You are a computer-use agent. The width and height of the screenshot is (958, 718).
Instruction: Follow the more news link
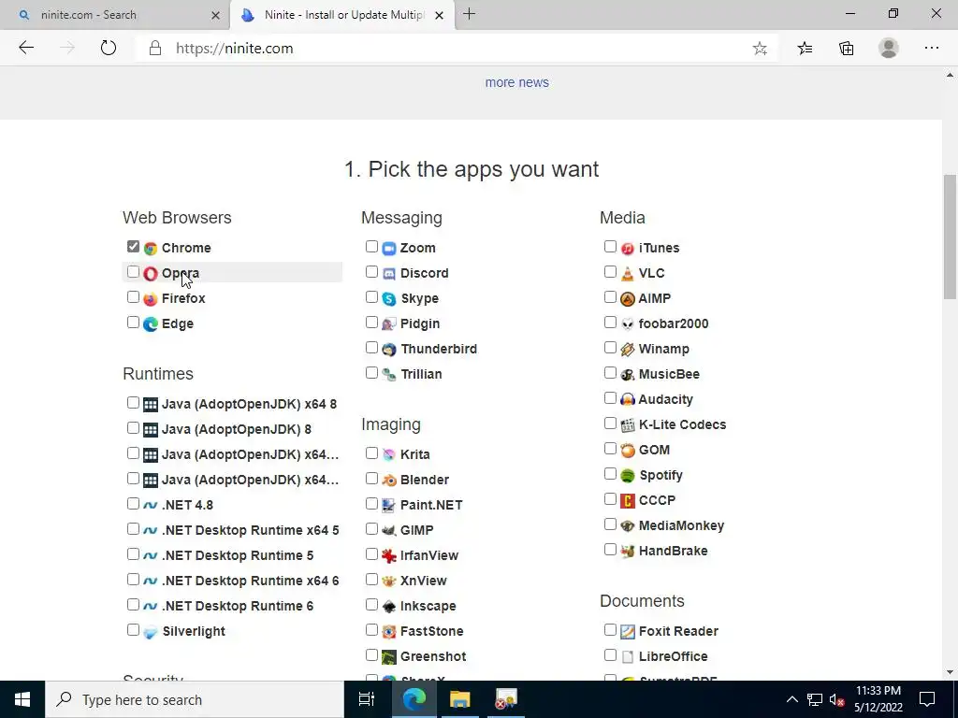pyautogui.click(x=516, y=82)
